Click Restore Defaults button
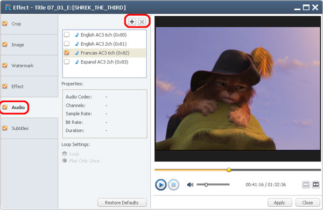Image resolution: width=323 pixels, height=210 pixels. 122,202
